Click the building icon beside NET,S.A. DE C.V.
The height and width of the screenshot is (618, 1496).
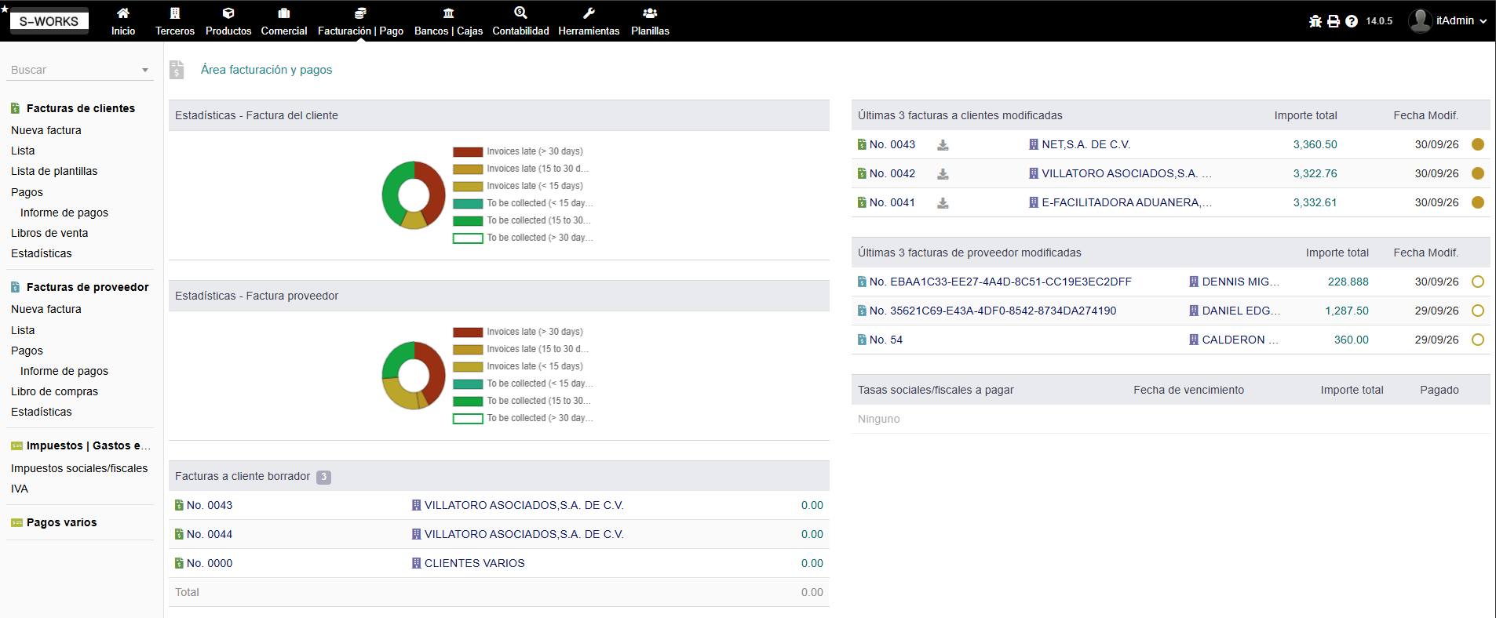point(1034,144)
